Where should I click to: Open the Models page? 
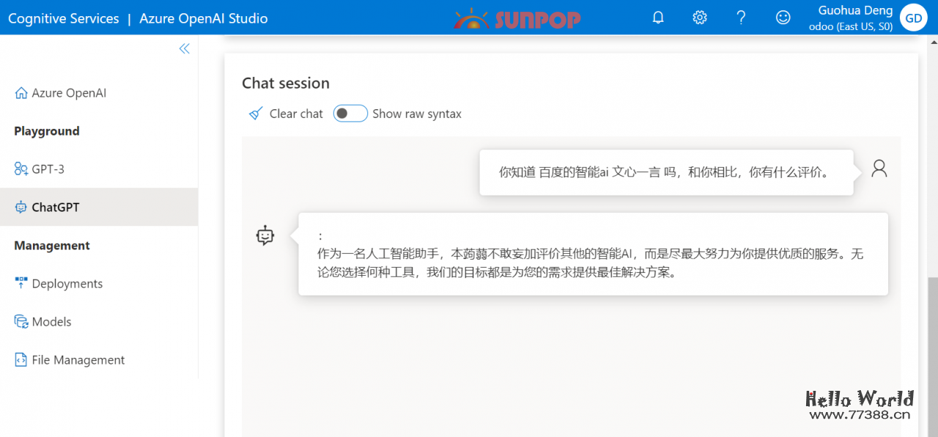(x=51, y=321)
